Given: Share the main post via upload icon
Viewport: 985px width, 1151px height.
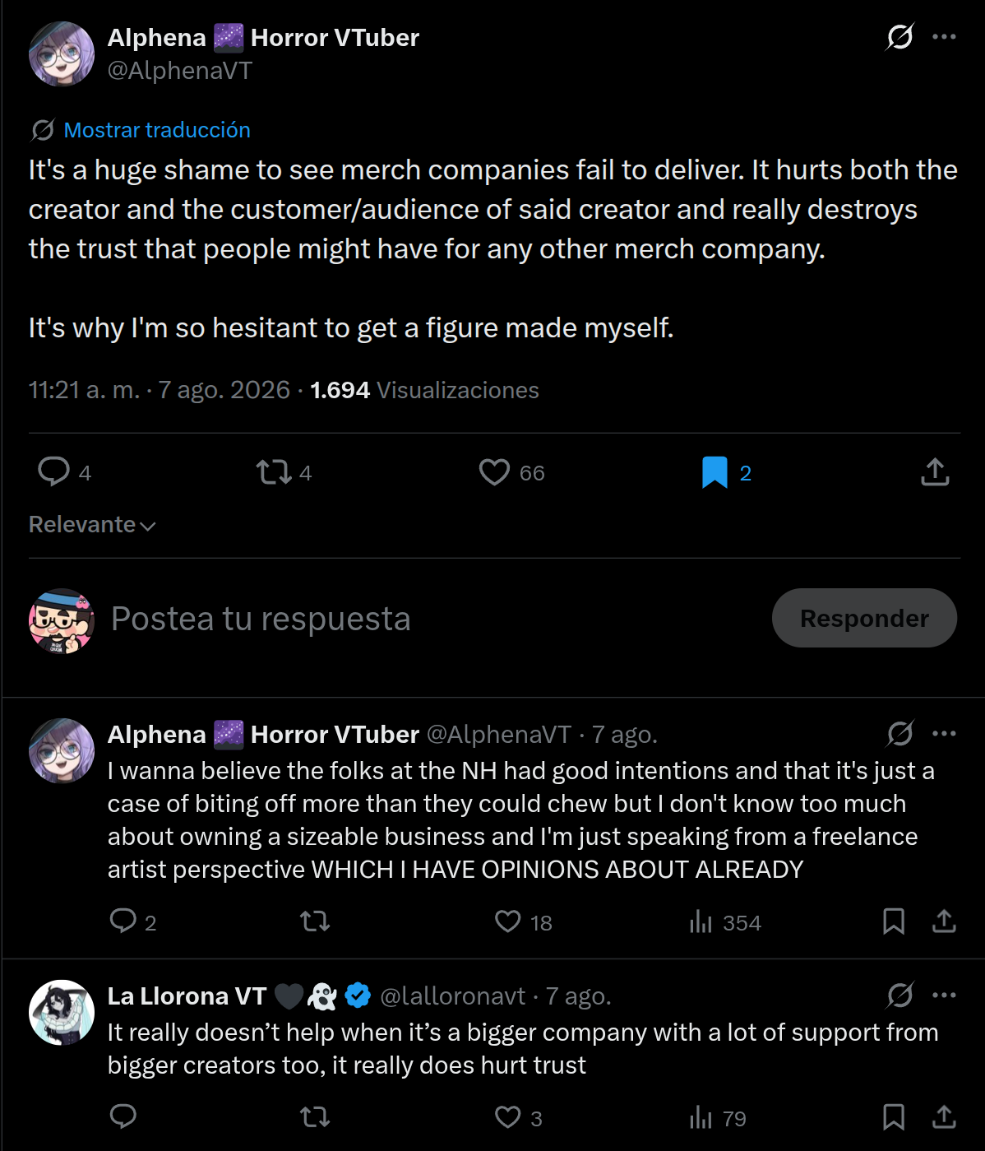Looking at the screenshot, I should [935, 472].
